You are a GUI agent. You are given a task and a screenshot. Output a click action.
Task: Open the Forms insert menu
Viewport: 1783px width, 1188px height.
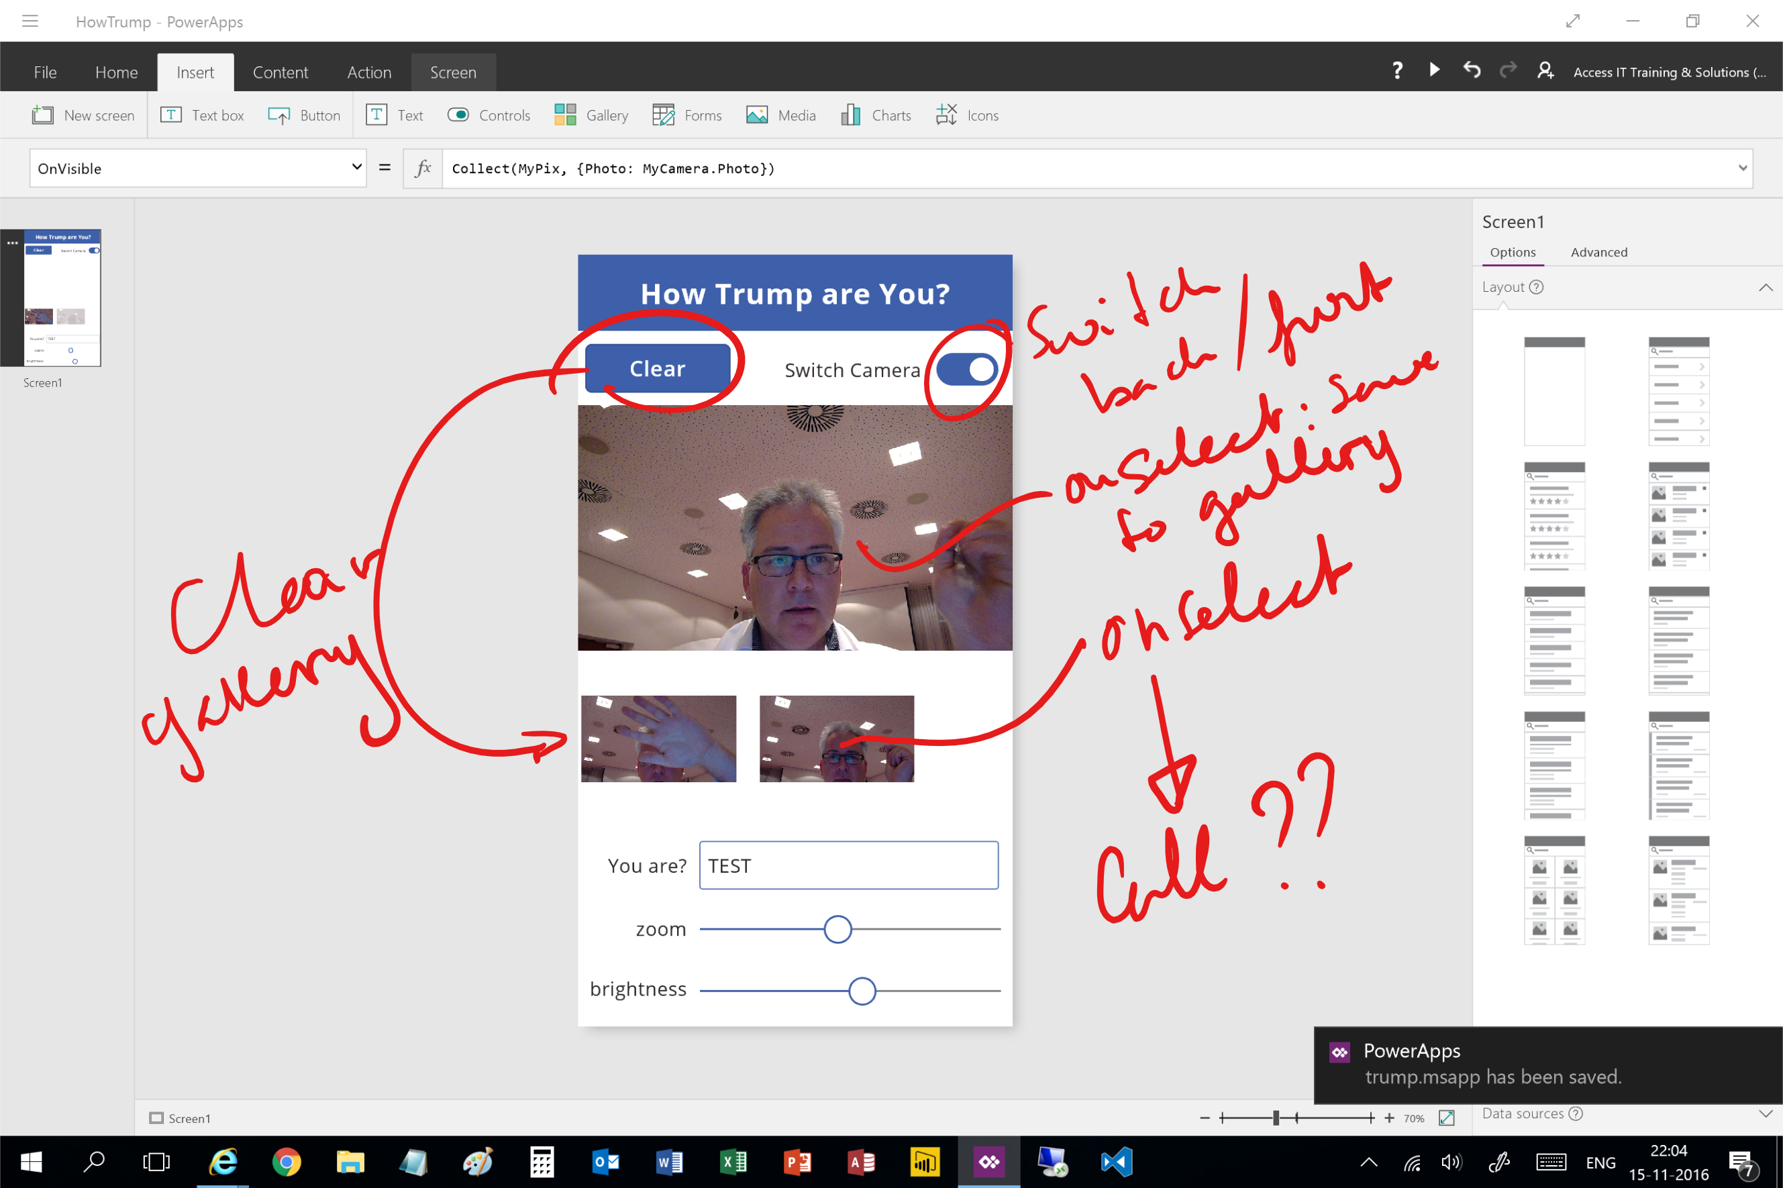(687, 115)
